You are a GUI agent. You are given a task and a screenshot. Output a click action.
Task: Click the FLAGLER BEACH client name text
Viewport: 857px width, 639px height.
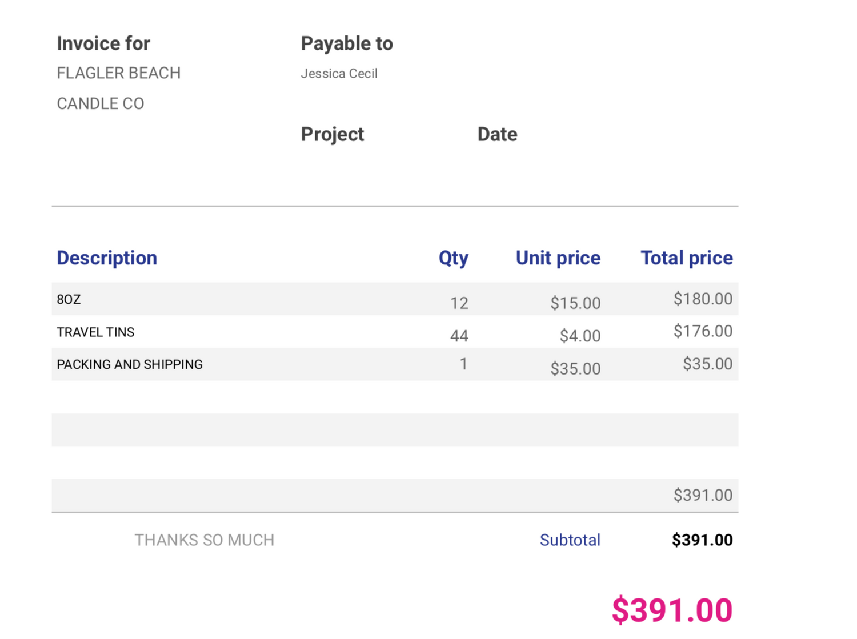point(119,73)
